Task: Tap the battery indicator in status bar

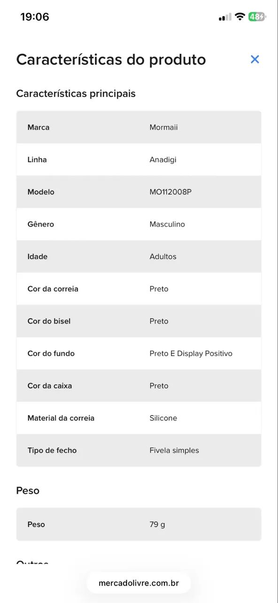Action: (x=257, y=17)
